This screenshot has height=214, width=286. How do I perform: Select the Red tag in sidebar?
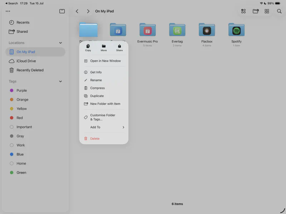(19, 118)
